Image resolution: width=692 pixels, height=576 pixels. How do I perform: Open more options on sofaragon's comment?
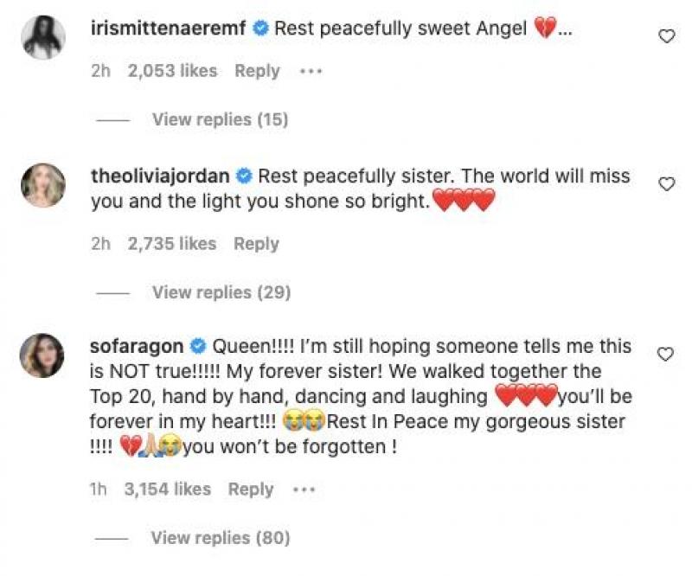point(304,490)
